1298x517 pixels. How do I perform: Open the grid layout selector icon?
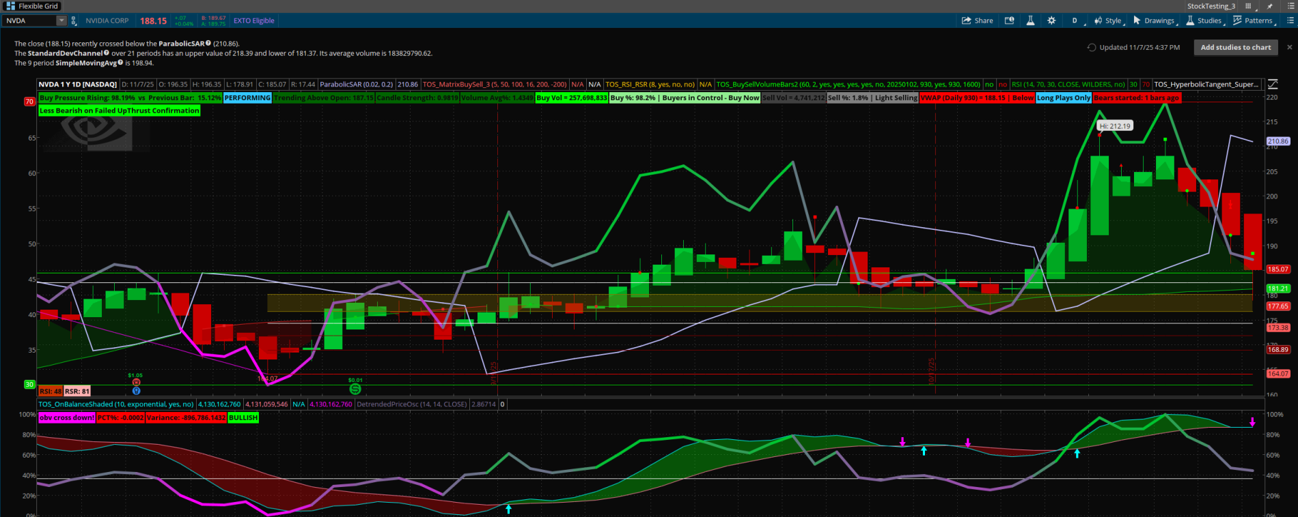pyautogui.click(x=1248, y=6)
